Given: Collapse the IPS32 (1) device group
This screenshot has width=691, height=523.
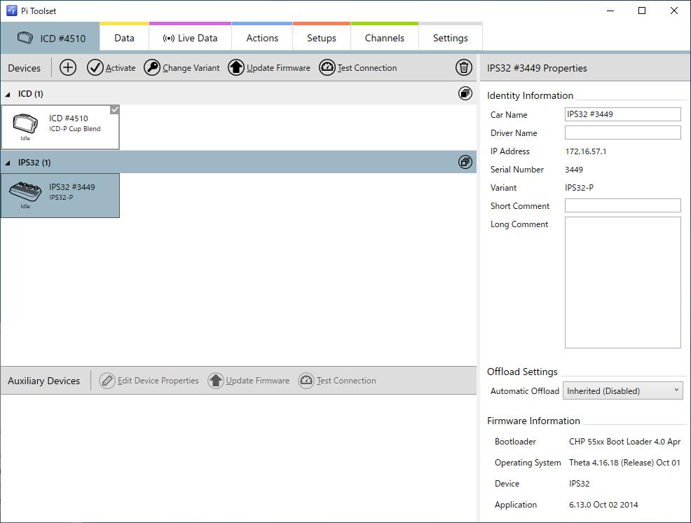Looking at the screenshot, I should click(8, 163).
